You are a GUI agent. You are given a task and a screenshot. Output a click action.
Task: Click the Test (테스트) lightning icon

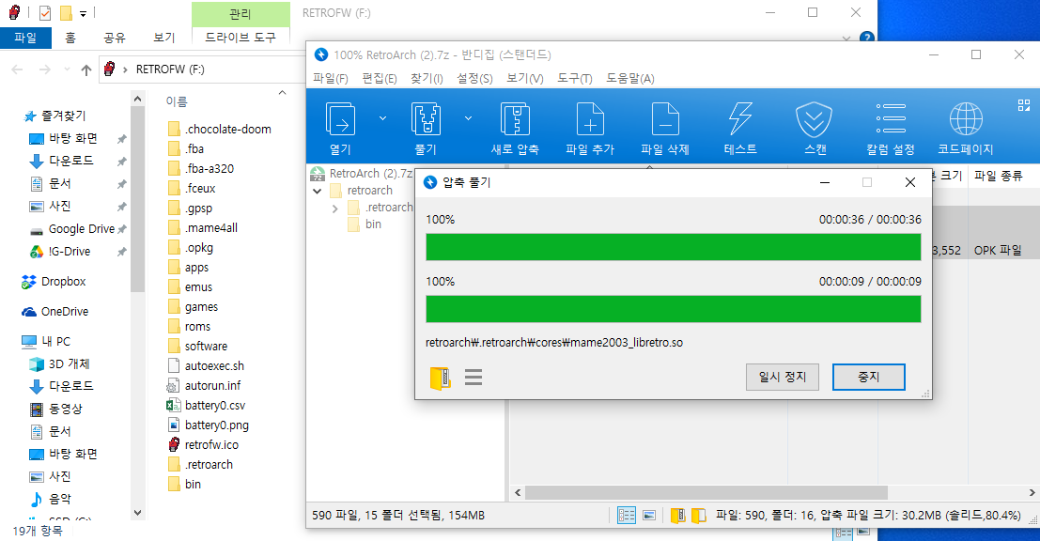[x=740, y=119]
